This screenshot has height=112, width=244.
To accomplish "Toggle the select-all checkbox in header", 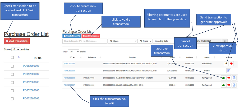I will 12,57.
